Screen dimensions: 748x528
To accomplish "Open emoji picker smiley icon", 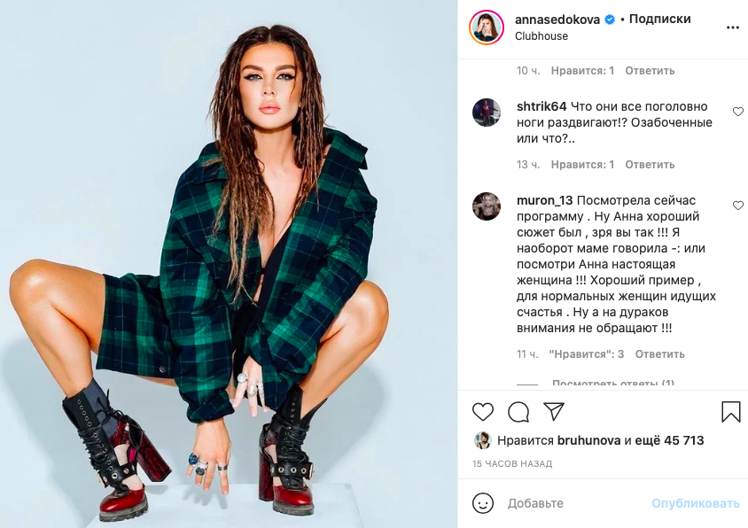I will coord(483,503).
